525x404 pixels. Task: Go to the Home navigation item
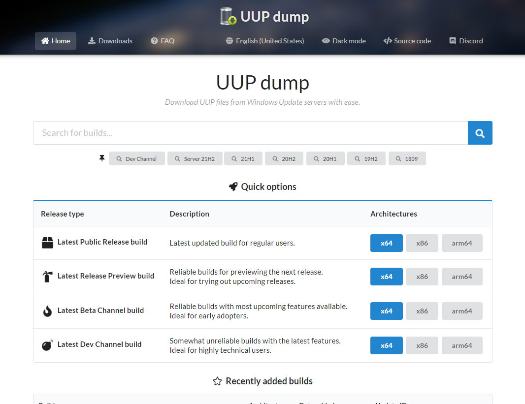(x=56, y=41)
